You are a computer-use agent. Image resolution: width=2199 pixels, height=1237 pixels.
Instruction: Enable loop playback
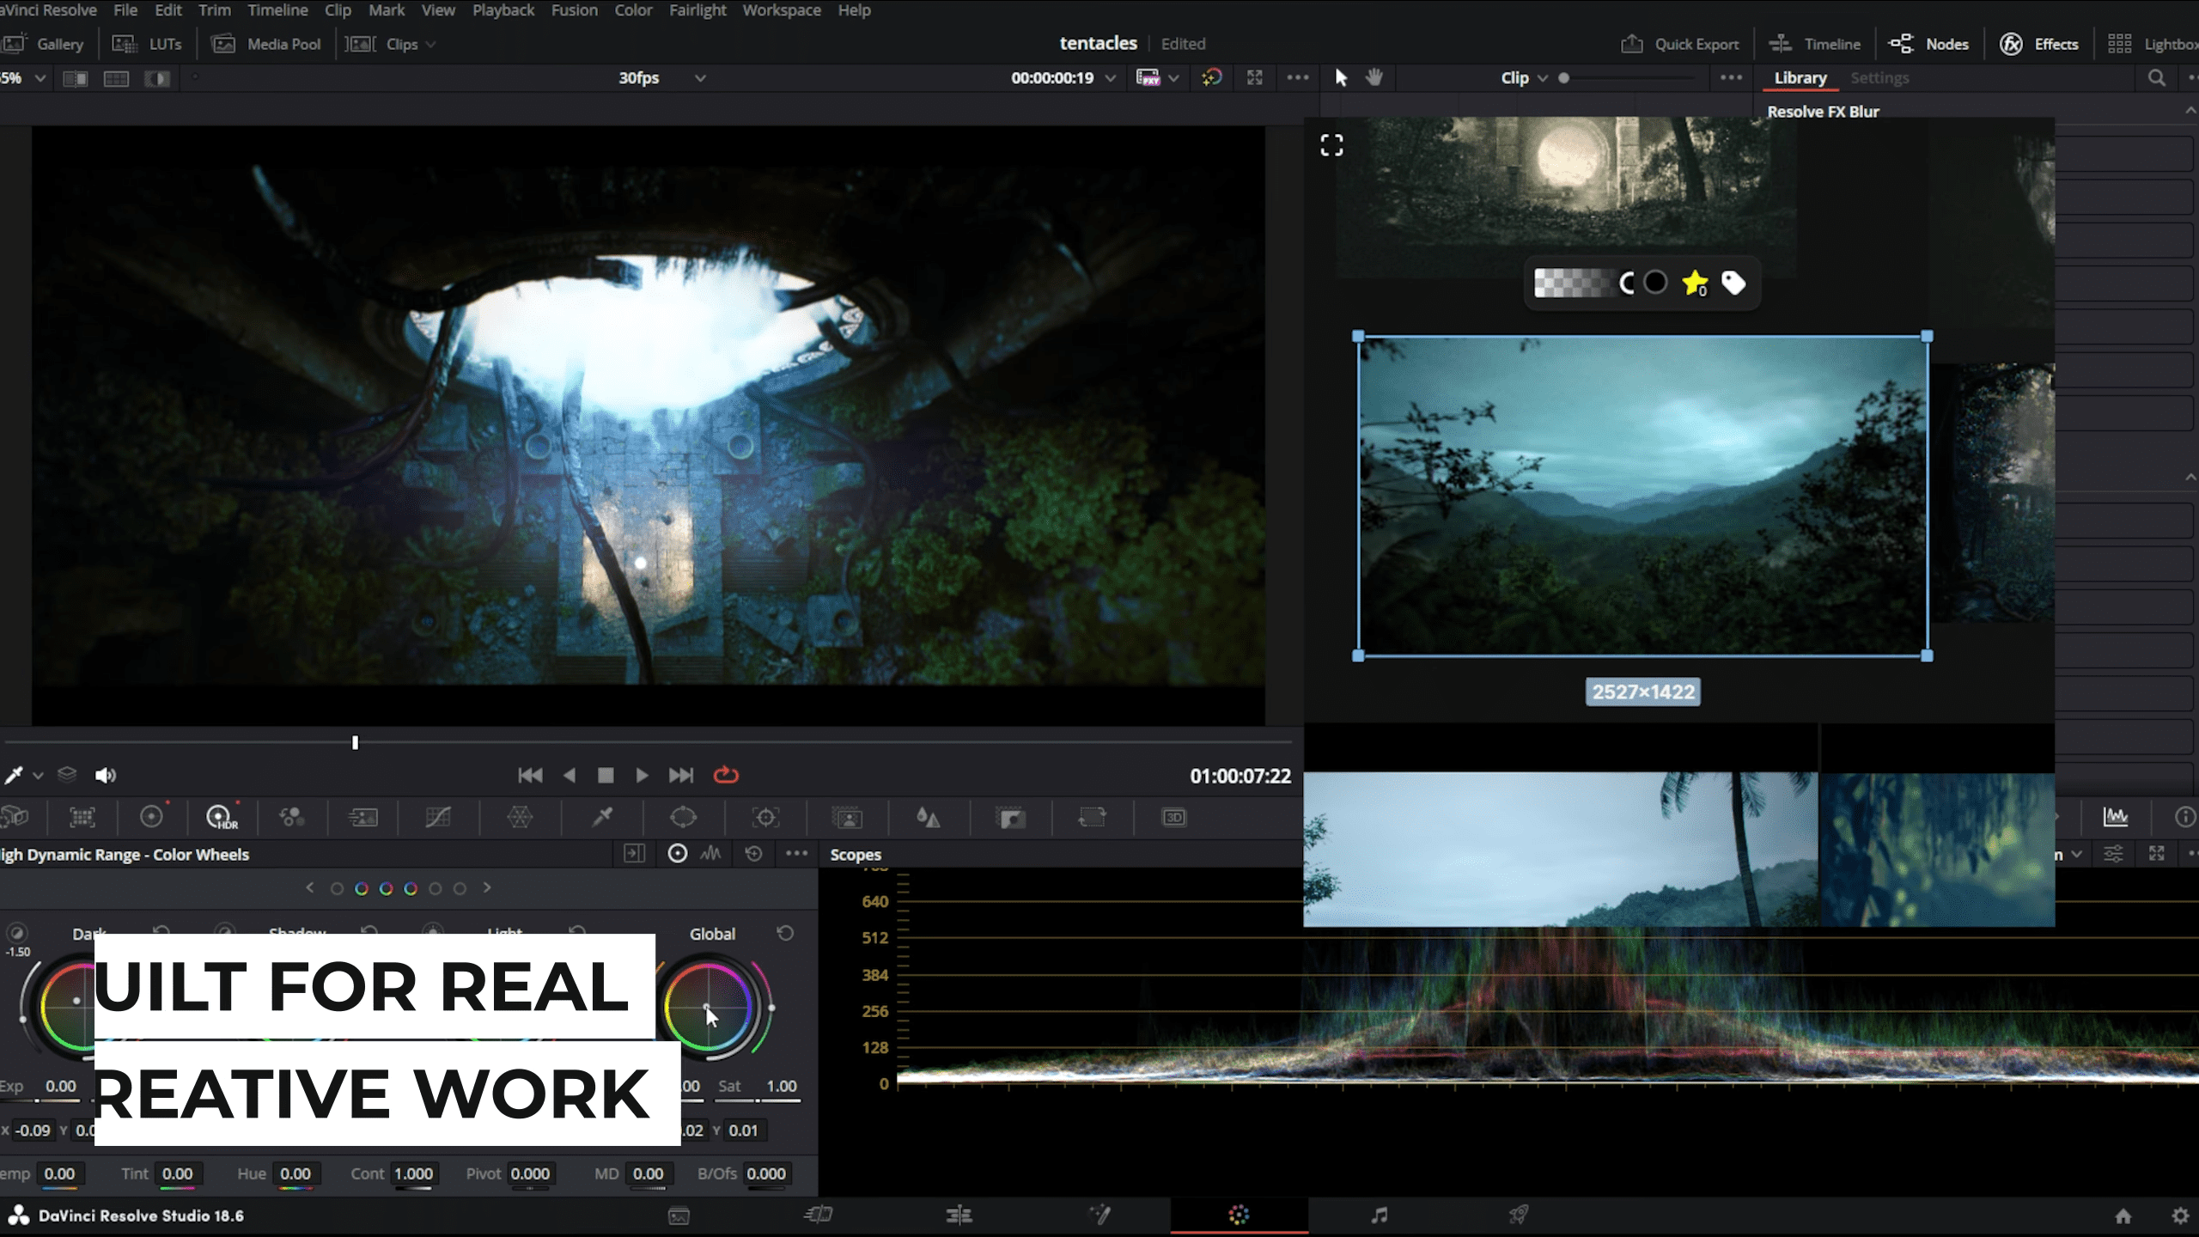tap(726, 775)
